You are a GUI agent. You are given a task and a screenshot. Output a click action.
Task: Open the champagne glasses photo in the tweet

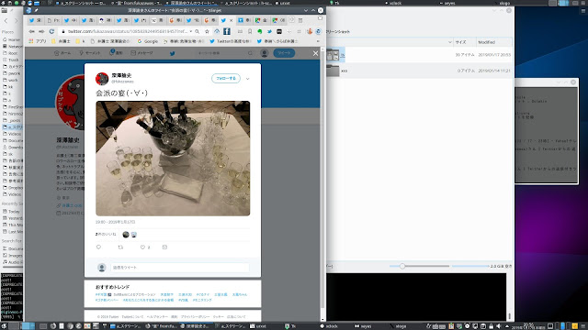point(173,159)
